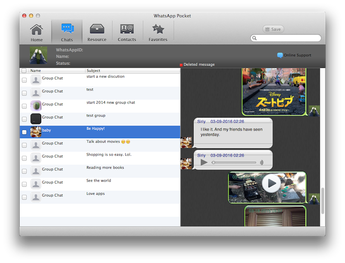The height and width of the screenshot is (263, 345).
Task: Click the profile picture in header
Action: 38,55
